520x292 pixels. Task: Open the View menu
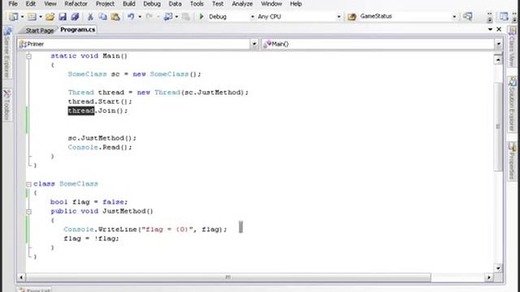50,4
